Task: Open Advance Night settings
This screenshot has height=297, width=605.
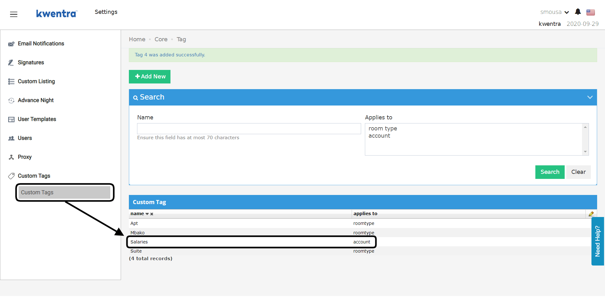Action: [x=36, y=100]
